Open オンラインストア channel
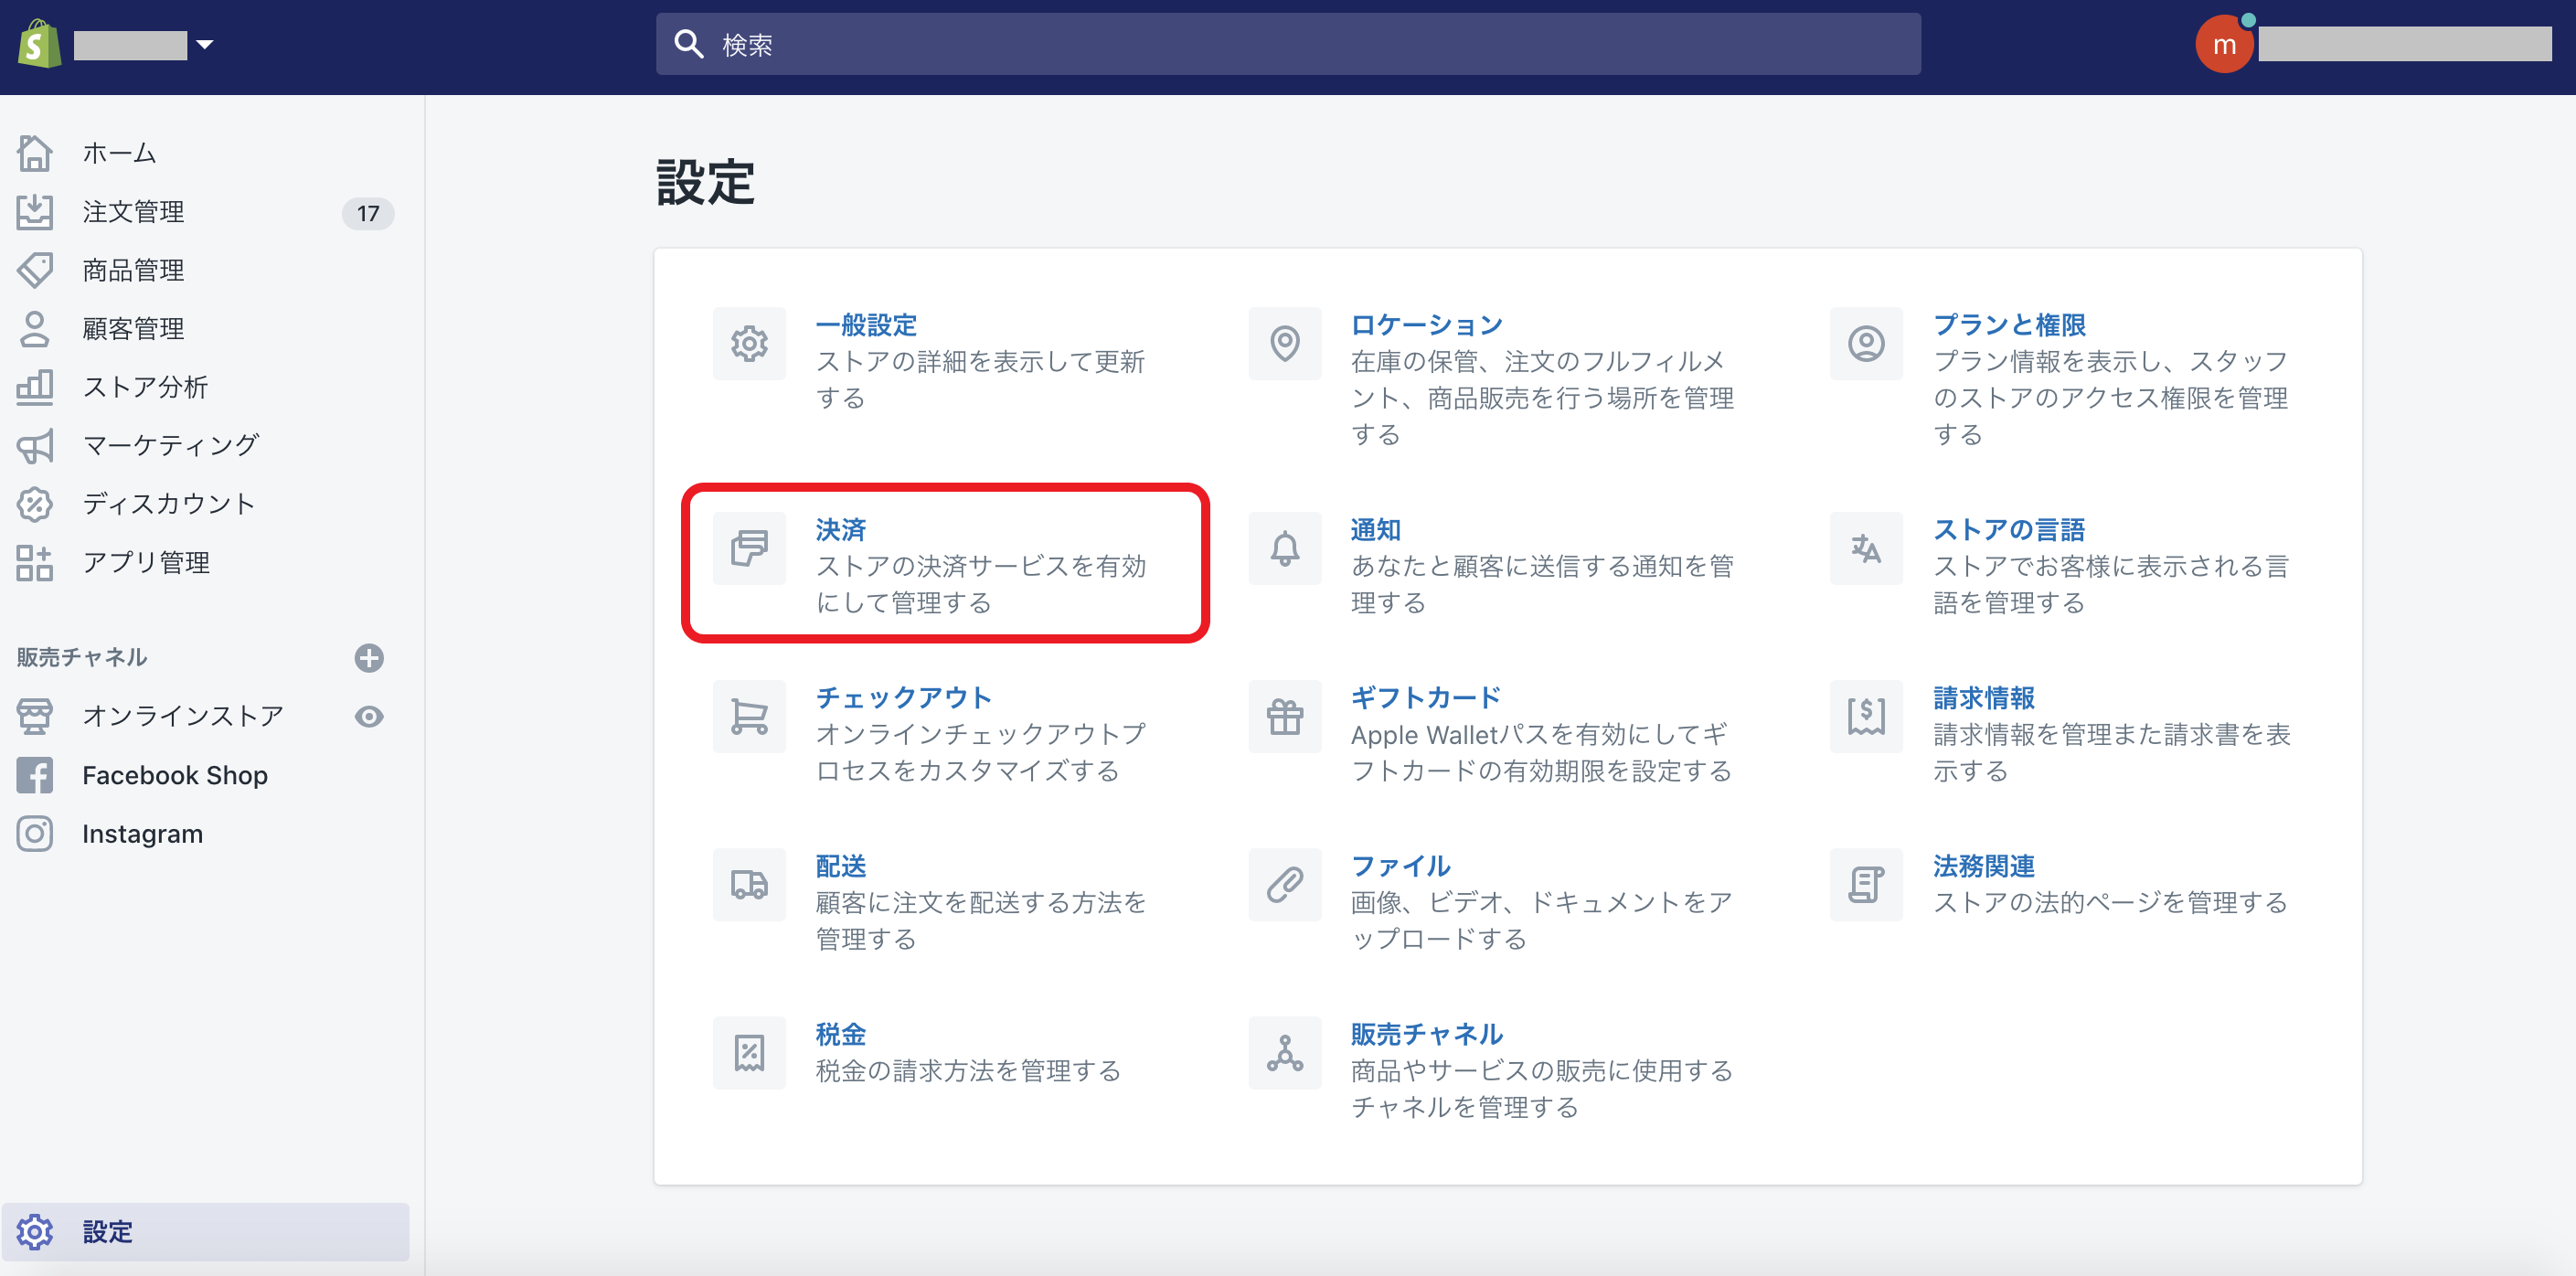This screenshot has height=1276, width=2576. click(183, 716)
